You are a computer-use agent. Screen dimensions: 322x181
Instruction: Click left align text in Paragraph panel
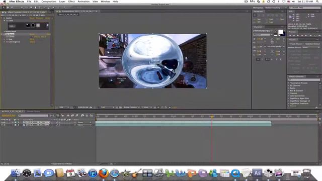255,15
